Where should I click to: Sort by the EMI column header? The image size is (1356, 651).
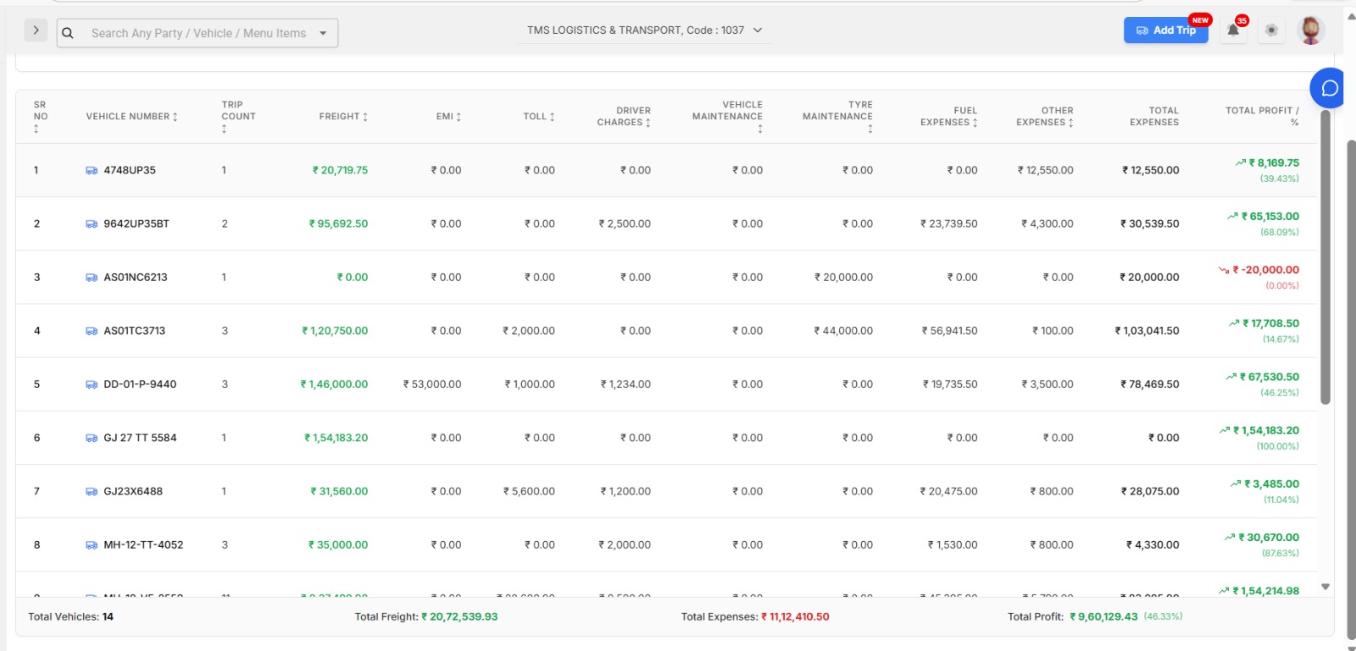(x=448, y=117)
